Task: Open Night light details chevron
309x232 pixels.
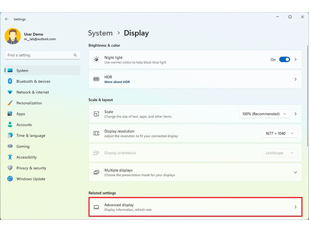Action: pos(295,60)
